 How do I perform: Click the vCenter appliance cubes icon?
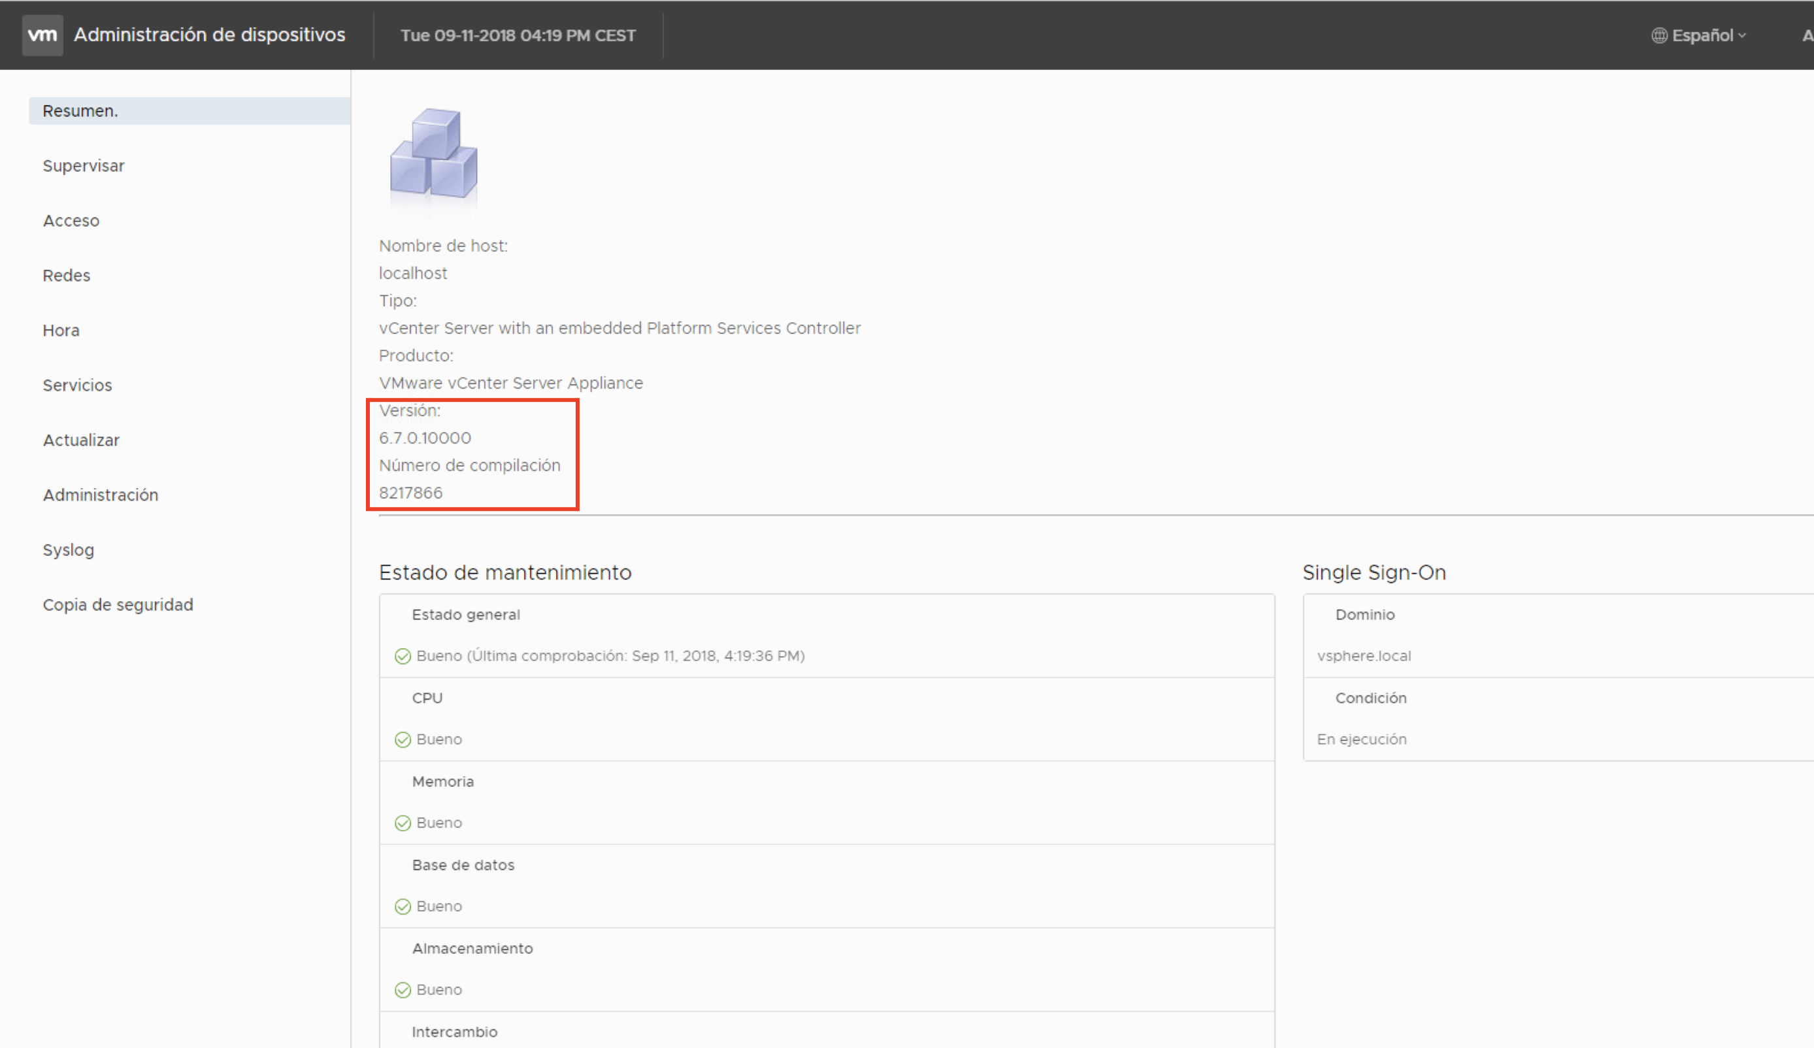(x=433, y=154)
